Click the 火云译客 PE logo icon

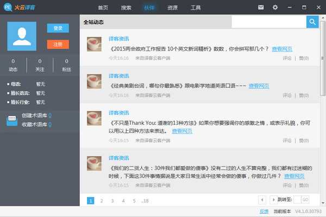8,7
